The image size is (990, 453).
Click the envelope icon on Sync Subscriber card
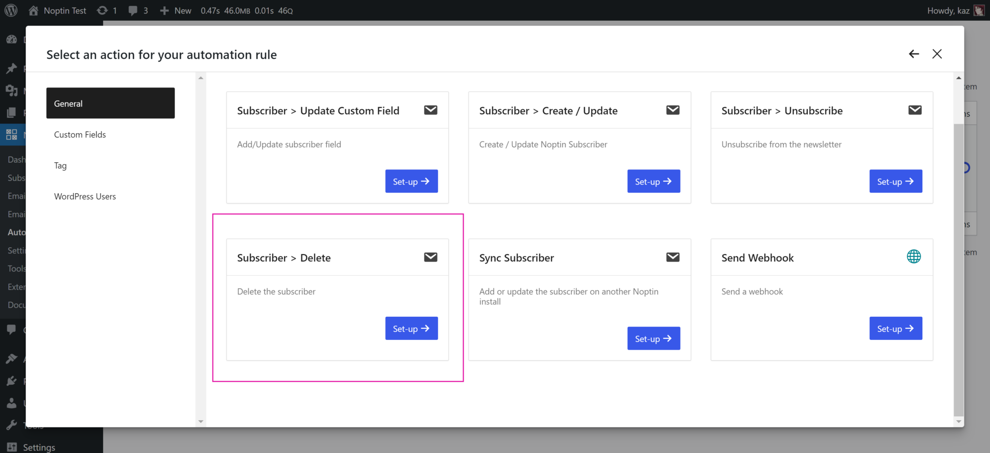pos(672,257)
